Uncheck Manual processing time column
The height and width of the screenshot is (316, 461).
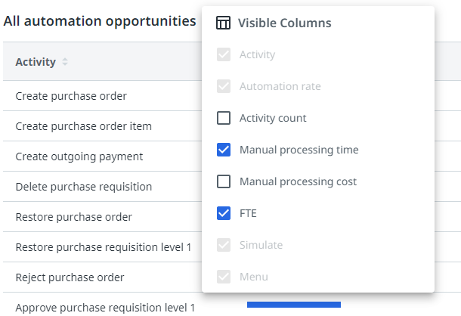tap(224, 150)
